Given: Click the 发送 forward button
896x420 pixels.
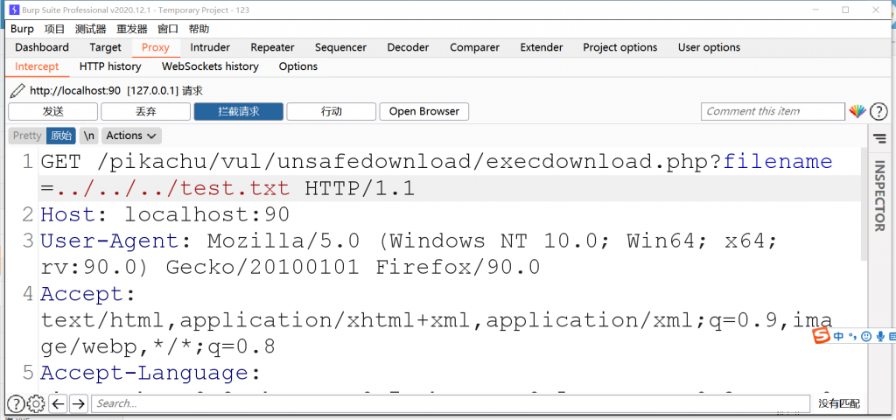Looking at the screenshot, I should [53, 111].
